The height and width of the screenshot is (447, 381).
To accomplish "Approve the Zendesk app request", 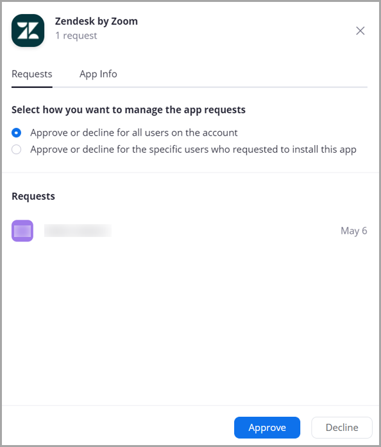I will pyautogui.click(x=267, y=428).
